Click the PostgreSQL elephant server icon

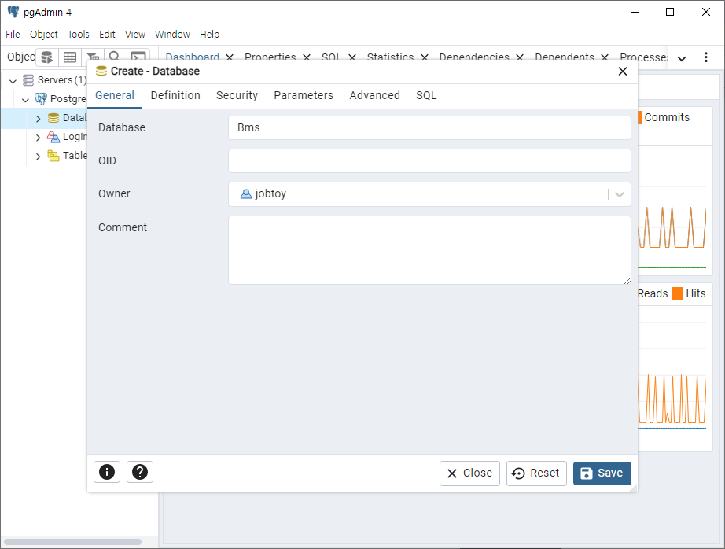[41, 98]
